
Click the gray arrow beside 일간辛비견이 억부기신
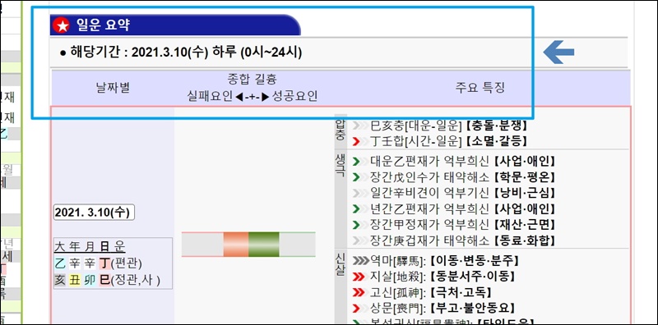360,193
